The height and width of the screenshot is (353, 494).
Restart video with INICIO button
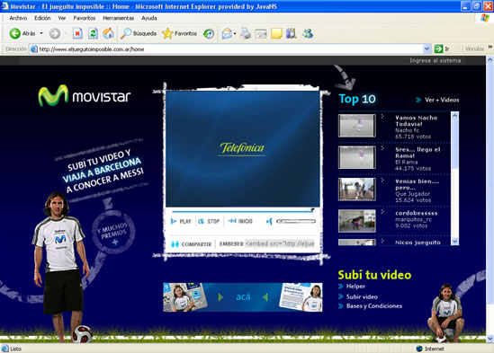pyautogui.click(x=240, y=221)
